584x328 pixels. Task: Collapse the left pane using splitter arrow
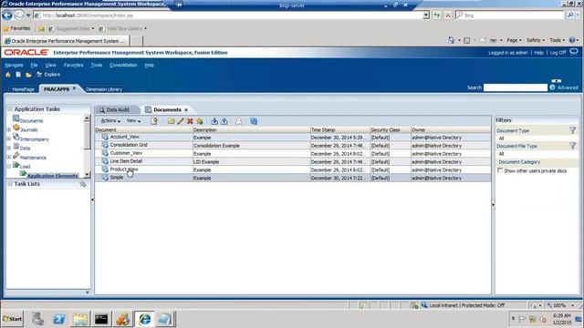(92, 200)
